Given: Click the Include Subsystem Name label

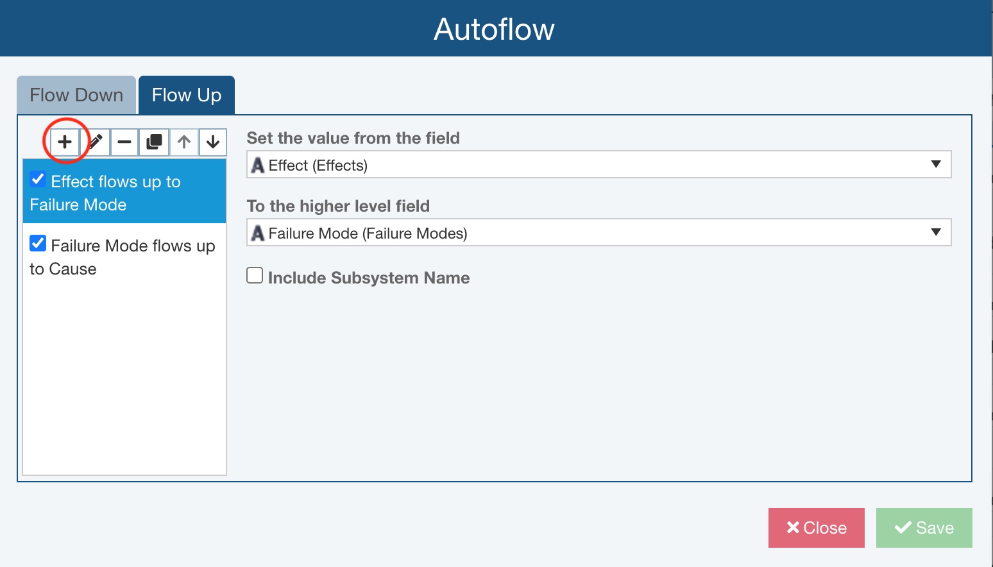Looking at the screenshot, I should 369,278.
